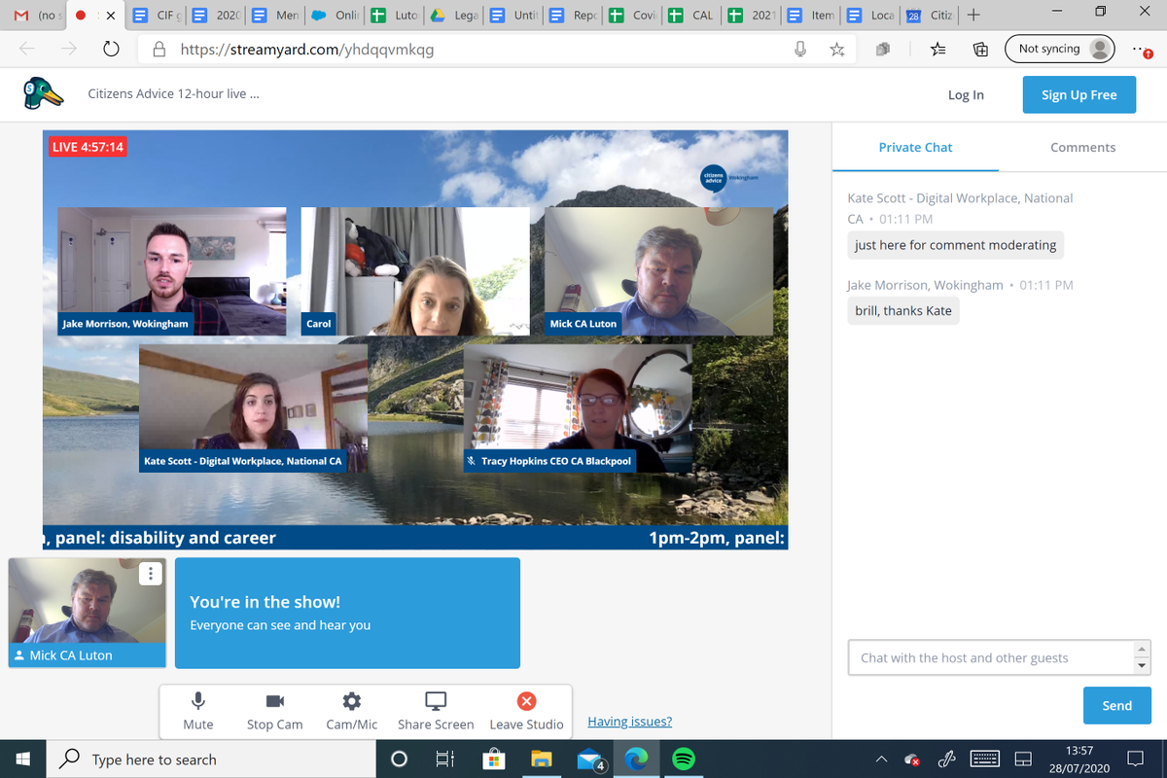Viewport: 1167px width, 778px height.
Task: Switch to the Comments tab
Action: click(1082, 147)
